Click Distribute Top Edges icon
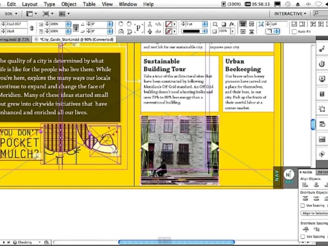The image size is (328, 246). [305, 198]
